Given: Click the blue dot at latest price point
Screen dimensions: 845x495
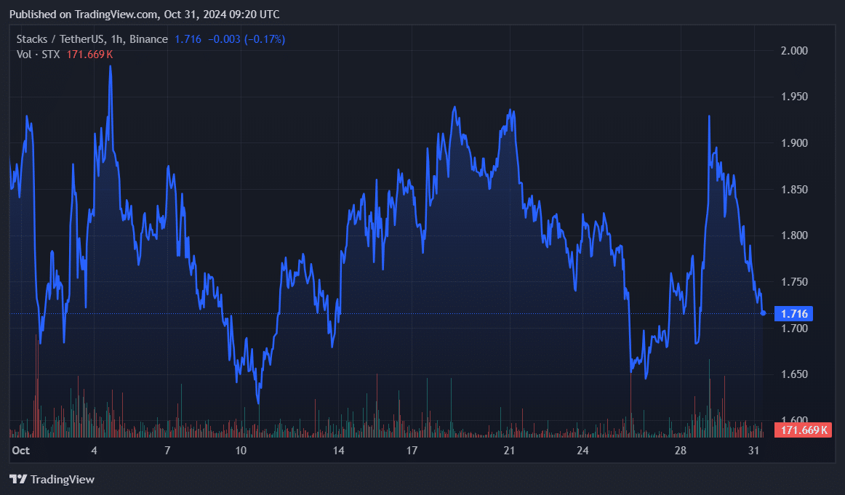Looking at the screenshot, I should (763, 313).
